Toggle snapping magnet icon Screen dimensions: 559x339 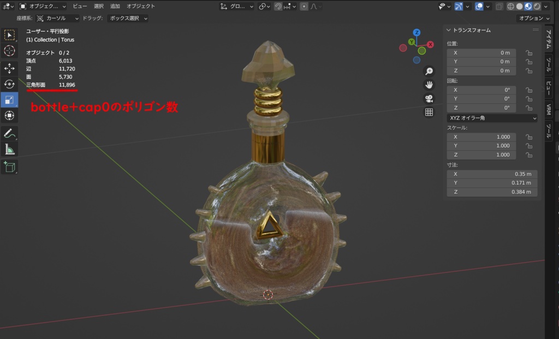point(278,7)
